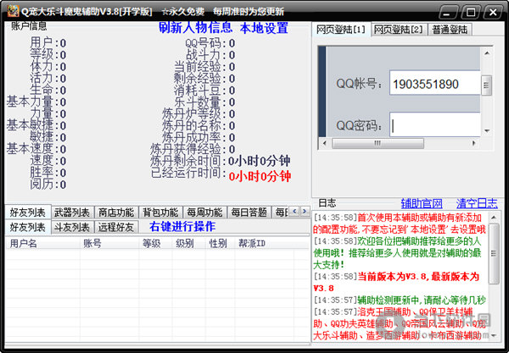509x353 pixels.
Task: Maximize the window
Action: tap(471, 13)
